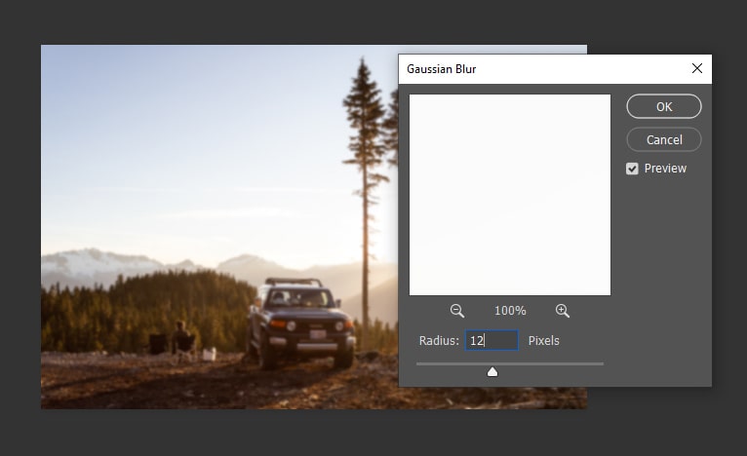Close the Gaussian Blur dialog
The height and width of the screenshot is (456, 747).
(x=697, y=68)
